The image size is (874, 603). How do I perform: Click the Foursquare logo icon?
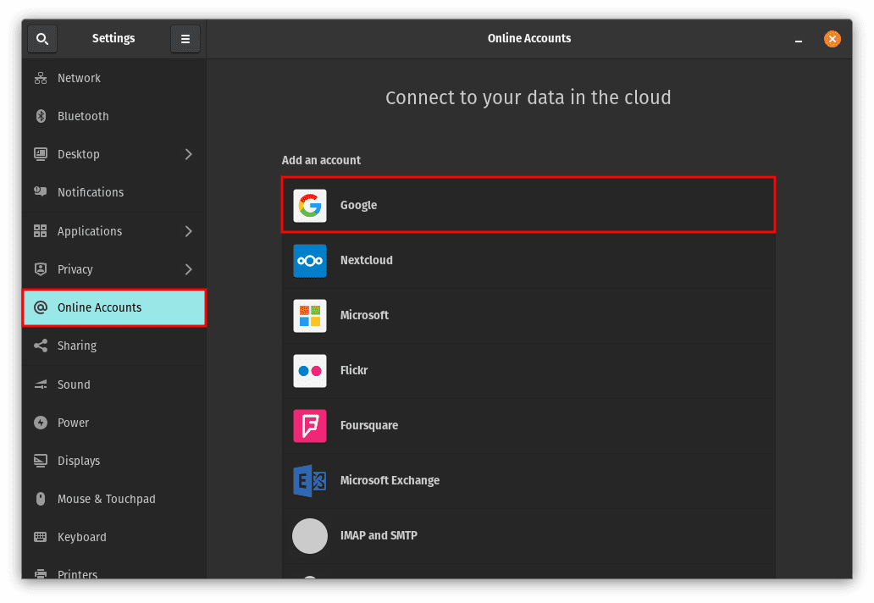click(310, 426)
